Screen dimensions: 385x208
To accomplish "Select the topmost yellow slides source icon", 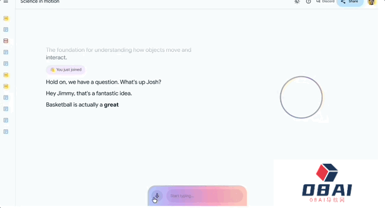I will coord(6,18).
